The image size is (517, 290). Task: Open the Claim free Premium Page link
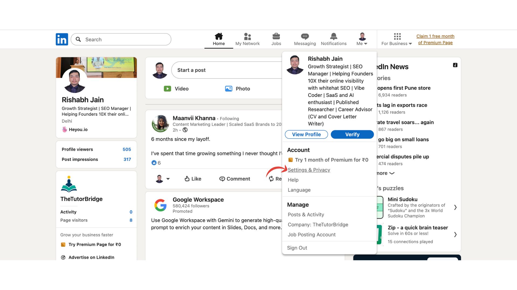(x=435, y=39)
